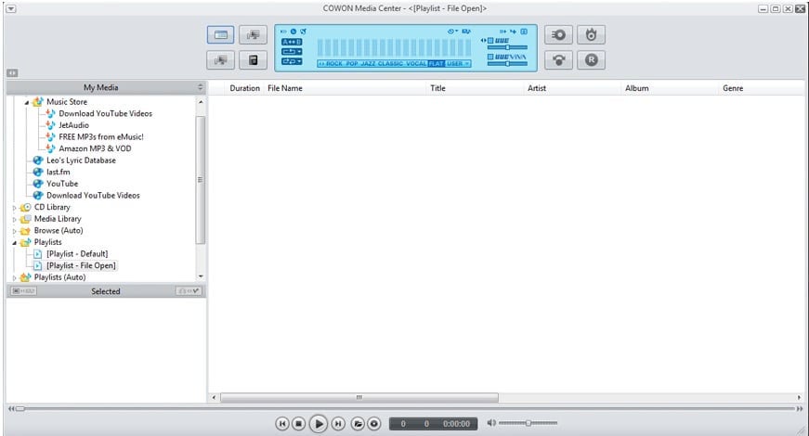Expand the Playlists (Auto) node
The image size is (809, 436).
15,277
